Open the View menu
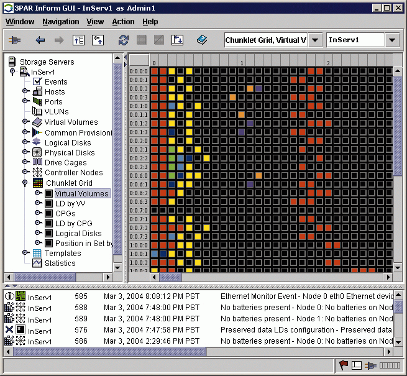The width and height of the screenshot is (407, 376). pos(95,22)
